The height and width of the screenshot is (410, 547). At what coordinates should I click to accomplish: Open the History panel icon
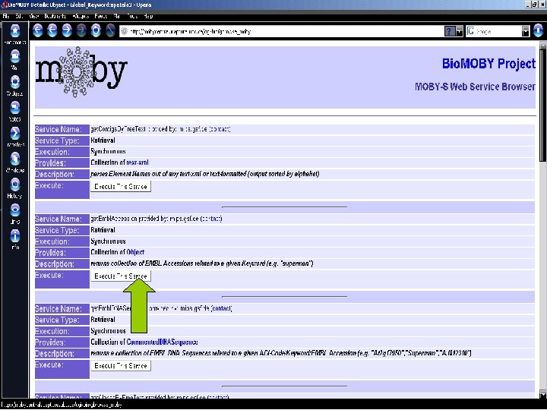(x=14, y=184)
